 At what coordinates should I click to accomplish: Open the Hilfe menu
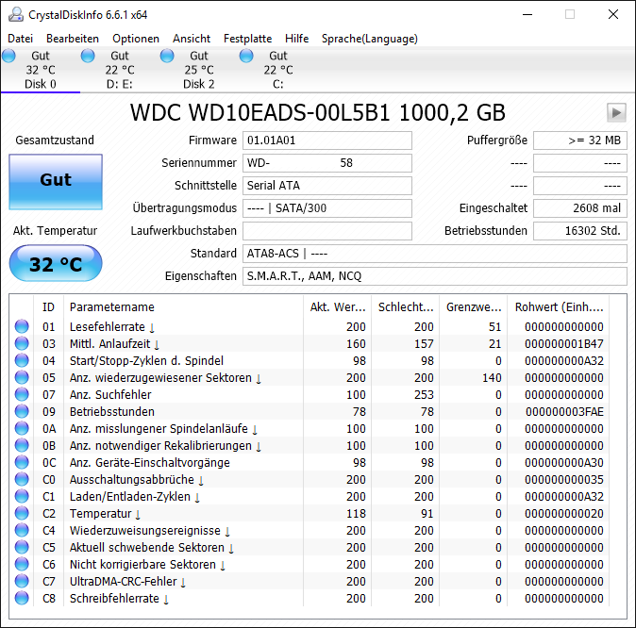click(297, 39)
